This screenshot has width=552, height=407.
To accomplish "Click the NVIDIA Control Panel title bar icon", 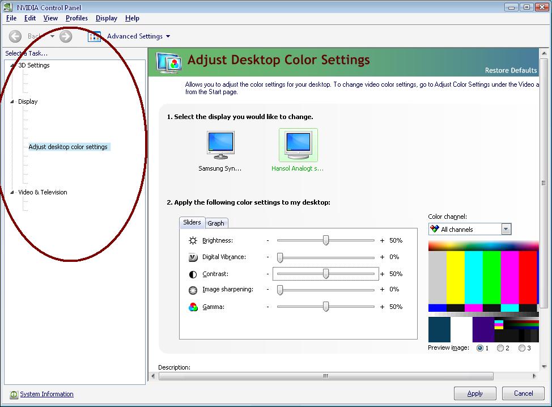I will point(8,7).
